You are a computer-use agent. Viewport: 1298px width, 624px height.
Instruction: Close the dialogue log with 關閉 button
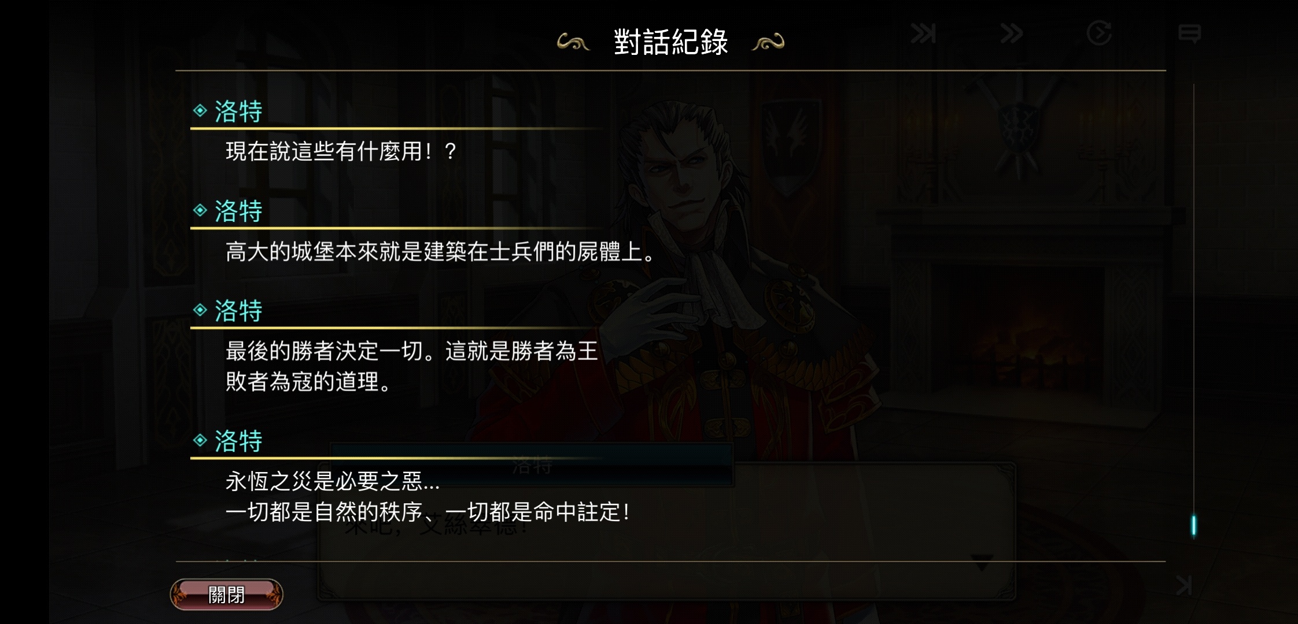tap(226, 595)
